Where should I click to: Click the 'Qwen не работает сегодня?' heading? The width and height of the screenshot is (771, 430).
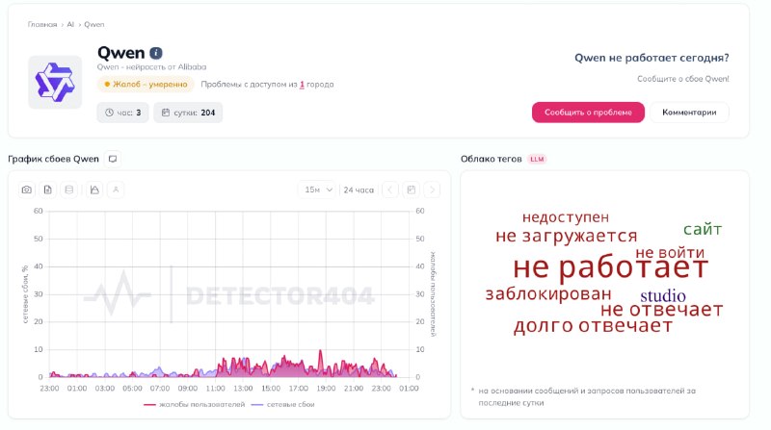[651, 58]
